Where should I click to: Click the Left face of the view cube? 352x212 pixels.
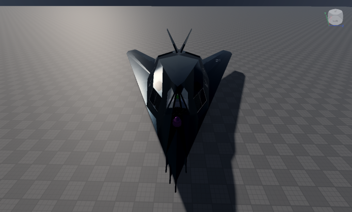point(335,20)
